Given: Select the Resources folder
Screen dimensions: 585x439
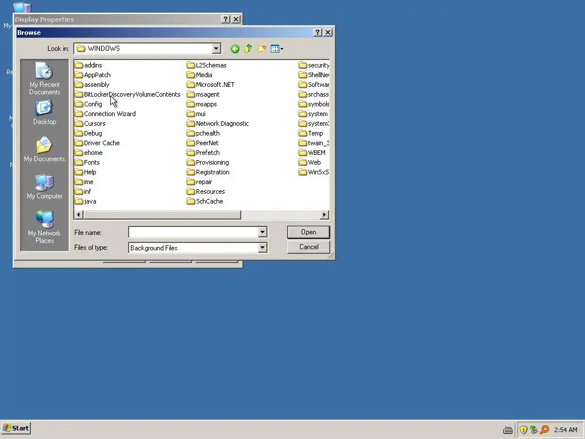Looking at the screenshot, I should click(206, 191).
